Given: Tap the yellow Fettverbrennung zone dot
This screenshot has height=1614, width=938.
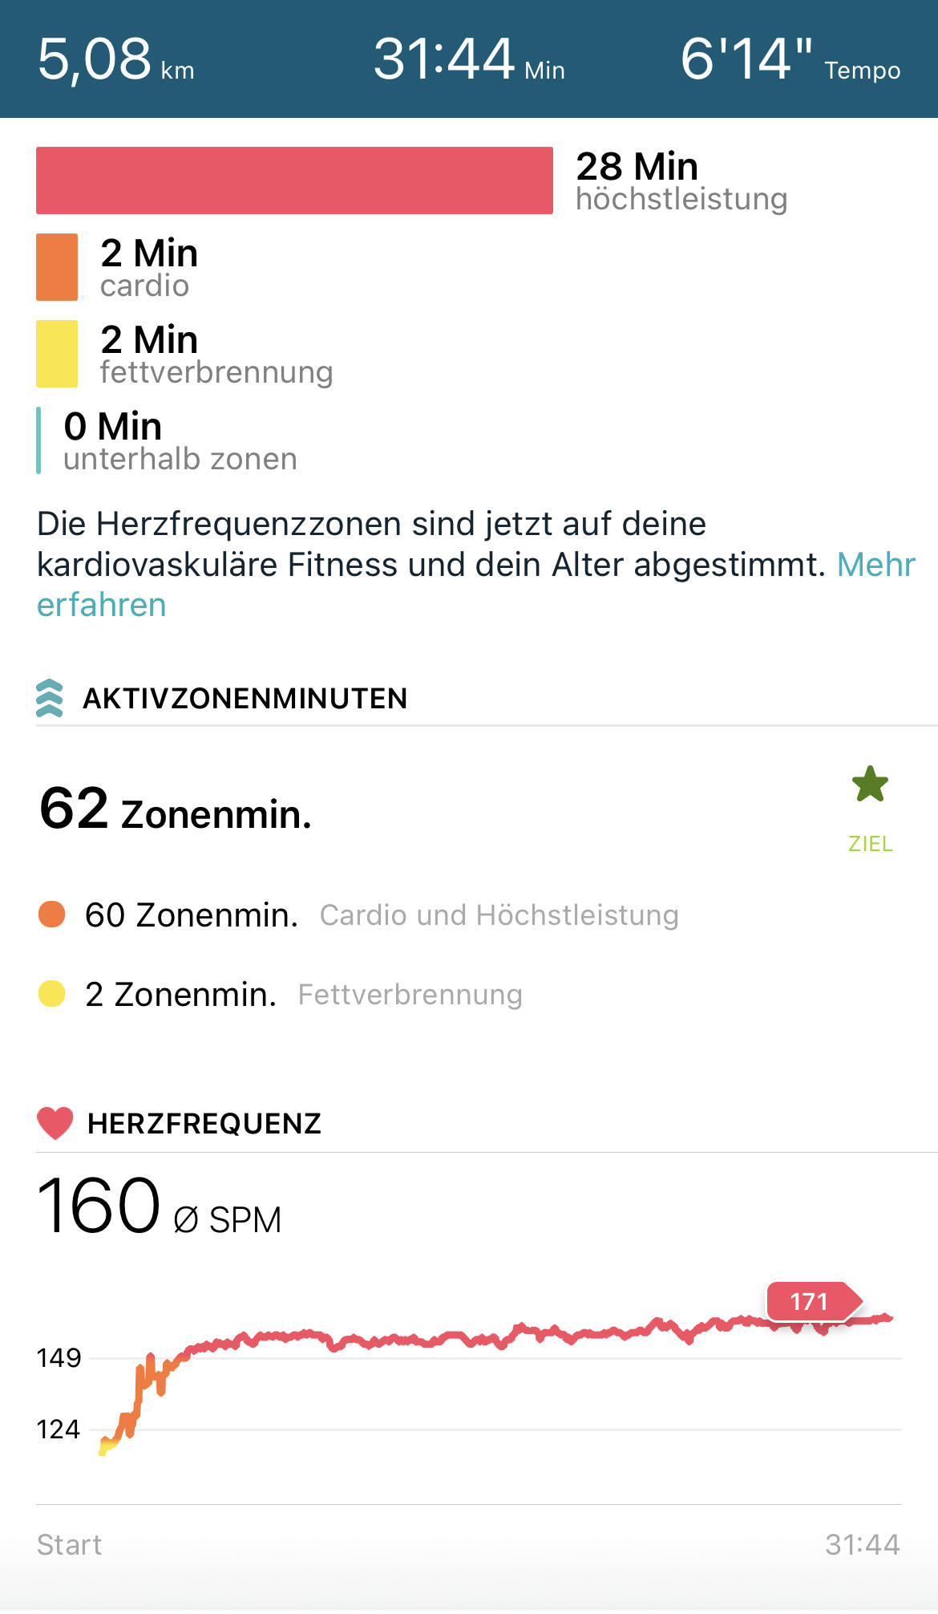Looking at the screenshot, I should pyautogui.click(x=52, y=994).
